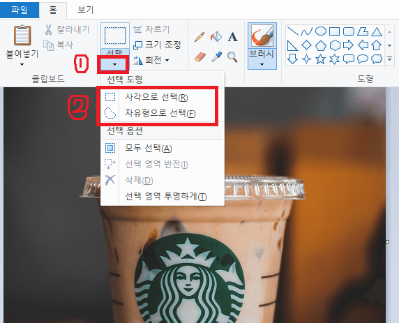The width and height of the screenshot is (399, 323).
Task: Select the Magnifier tool
Action: (x=232, y=57)
